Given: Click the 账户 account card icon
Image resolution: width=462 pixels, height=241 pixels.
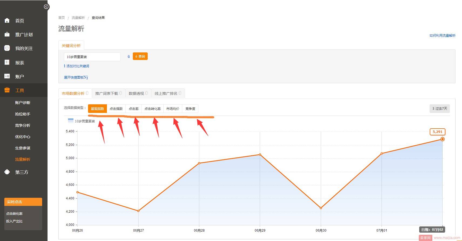Looking at the screenshot, I should (7, 76).
